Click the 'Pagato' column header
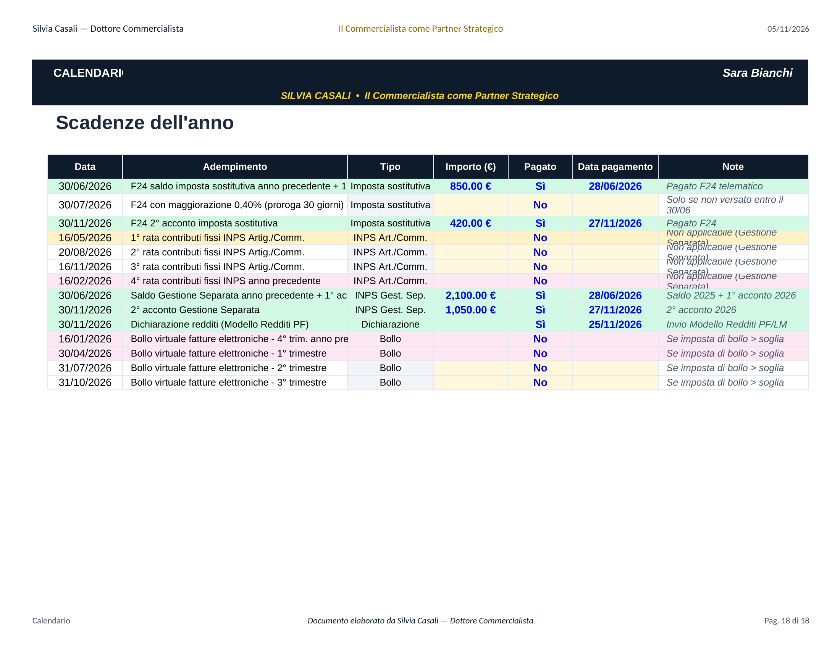 540,166
